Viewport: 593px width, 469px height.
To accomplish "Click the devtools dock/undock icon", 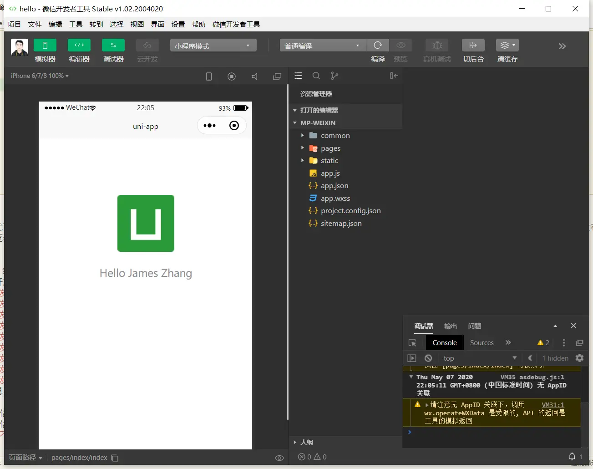I will pyautogui.click(x=579, y=343).
